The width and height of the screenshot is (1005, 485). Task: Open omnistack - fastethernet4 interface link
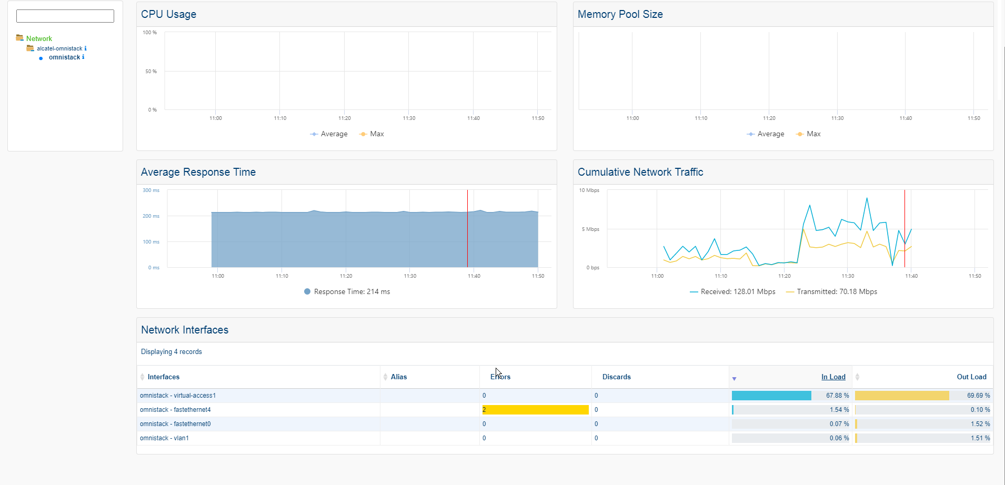click(x=175, y=410)
